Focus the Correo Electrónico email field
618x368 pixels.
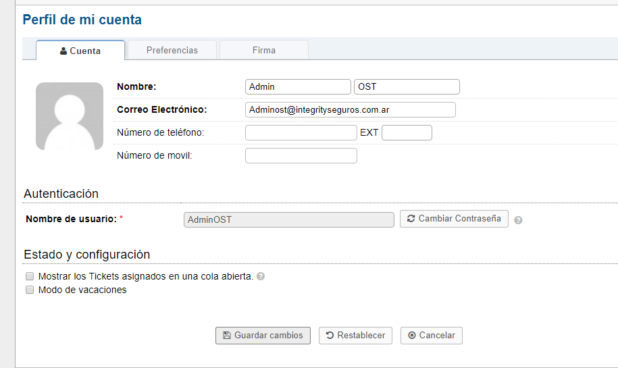coord(350,109)
